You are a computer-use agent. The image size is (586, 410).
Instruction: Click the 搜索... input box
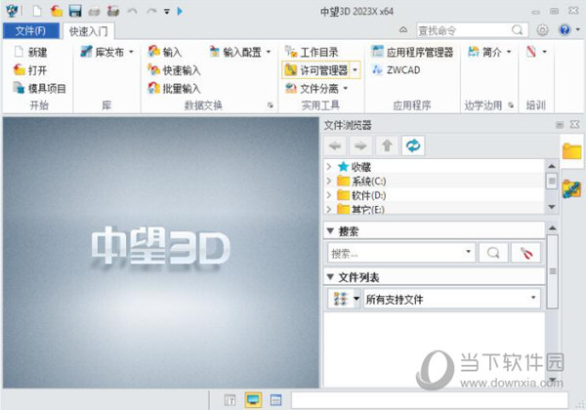tap(401, 253)
